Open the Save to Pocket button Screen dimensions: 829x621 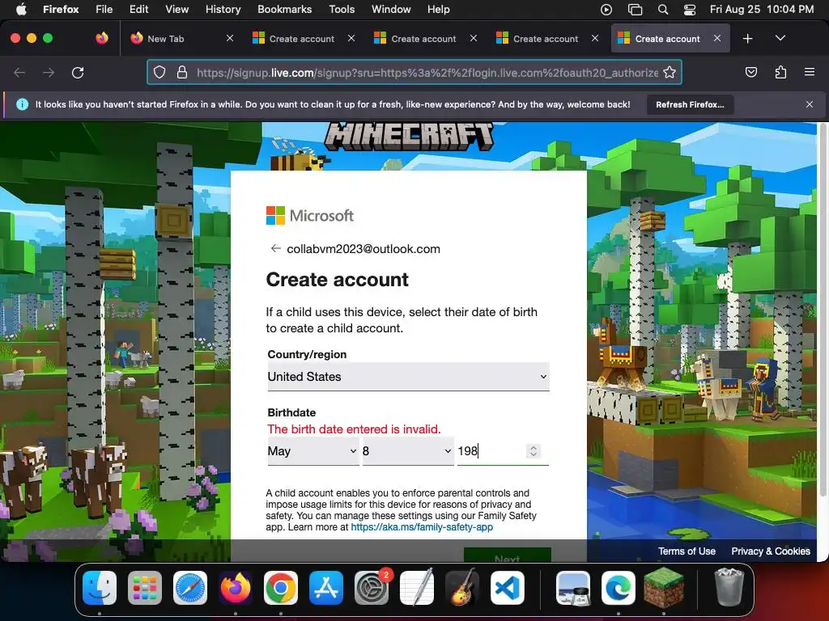(x=750, y=72)
